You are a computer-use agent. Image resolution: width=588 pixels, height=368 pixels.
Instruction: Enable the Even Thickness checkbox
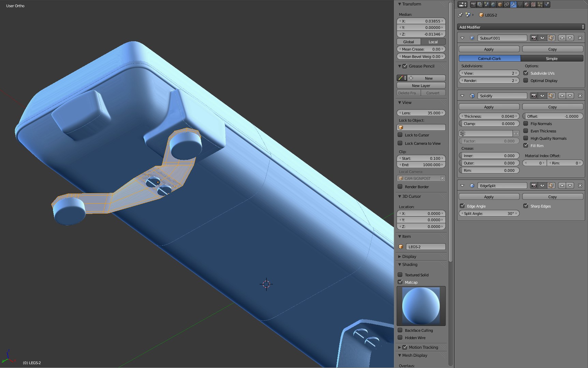click(526, 131)
